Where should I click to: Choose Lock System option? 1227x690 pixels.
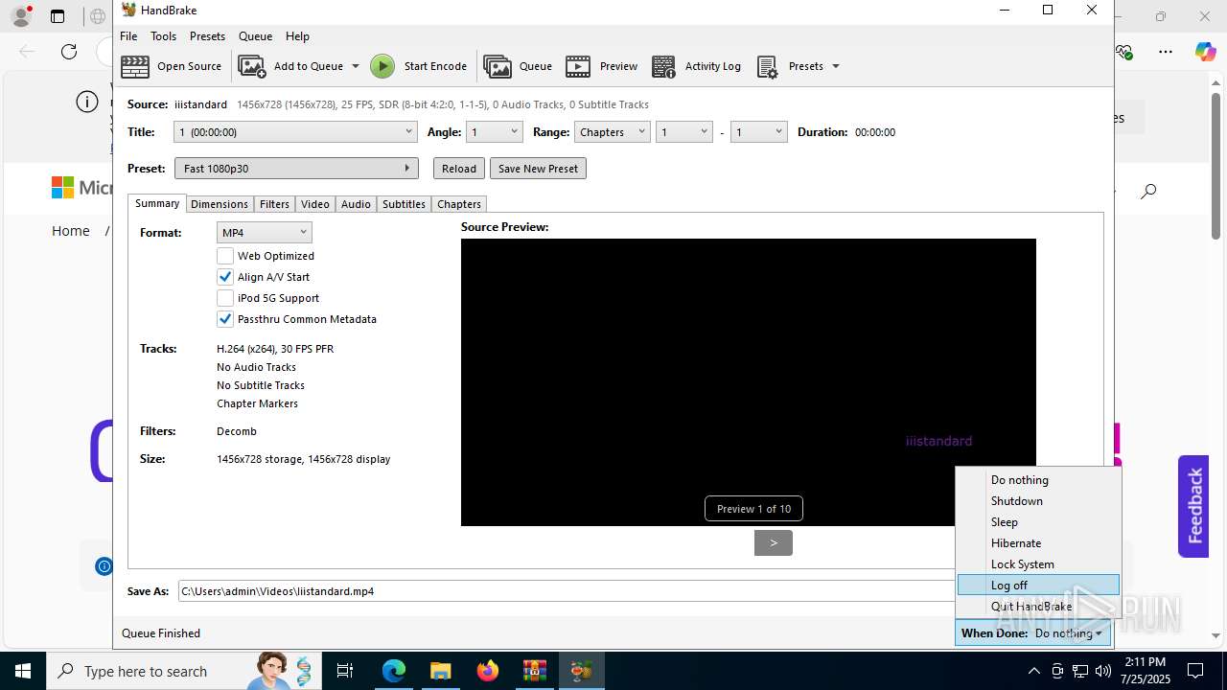pyautogui.click(x=1038, y=564)
